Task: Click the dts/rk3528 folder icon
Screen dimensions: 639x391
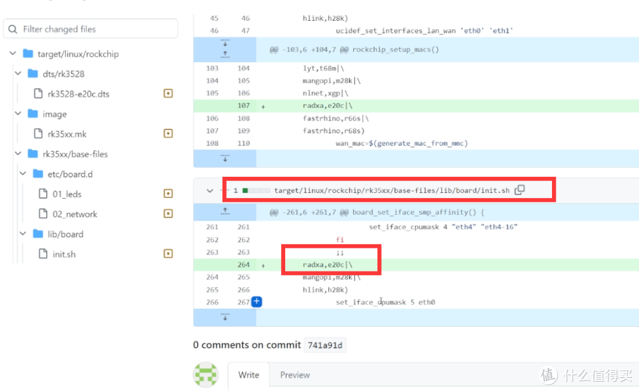Action: [x=33, y=73]
